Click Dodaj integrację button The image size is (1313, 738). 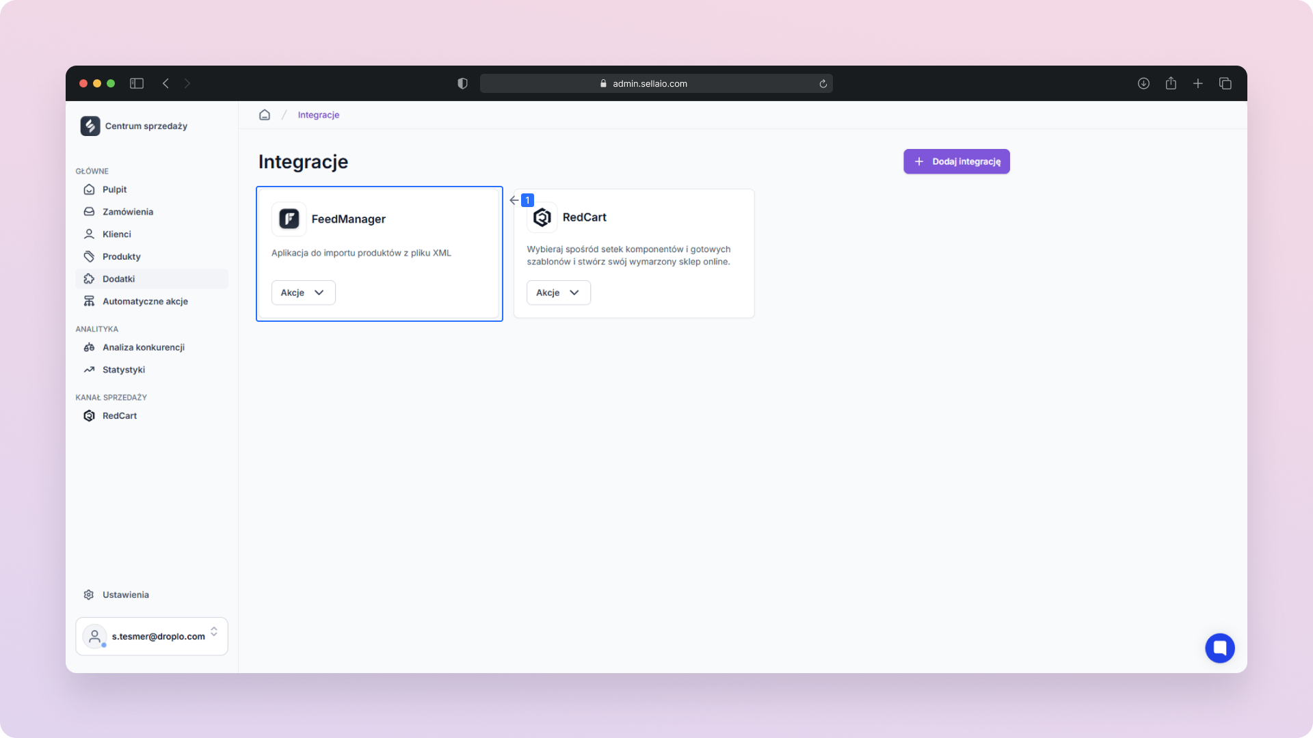[x=957, y=161]
